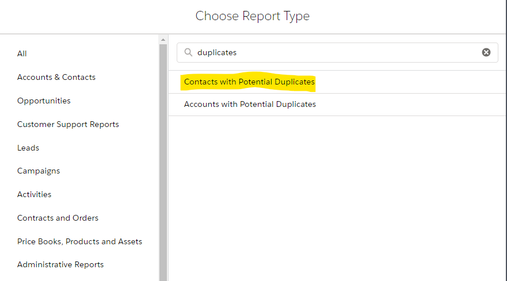Open Administrative Reports category
Viewport: 507px width, 281px height.
coord(60,265)
